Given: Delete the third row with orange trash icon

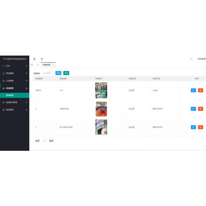Looking at the screenshot, I should click(201, 127).
